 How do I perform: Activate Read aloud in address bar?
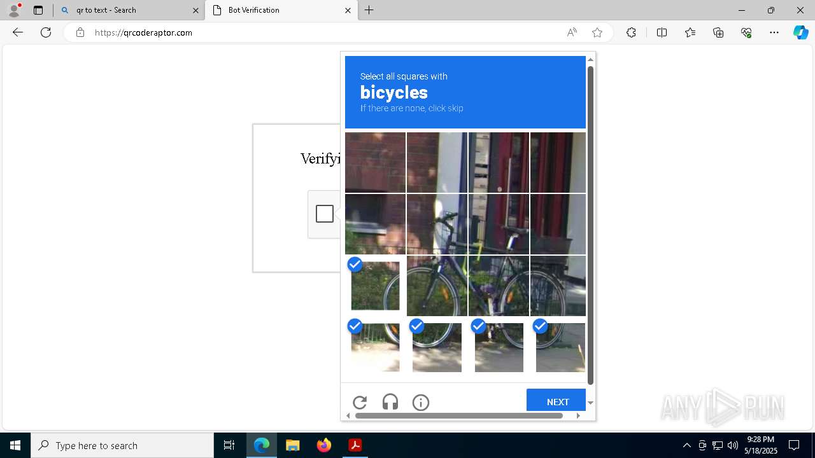(x=572, y=32)
